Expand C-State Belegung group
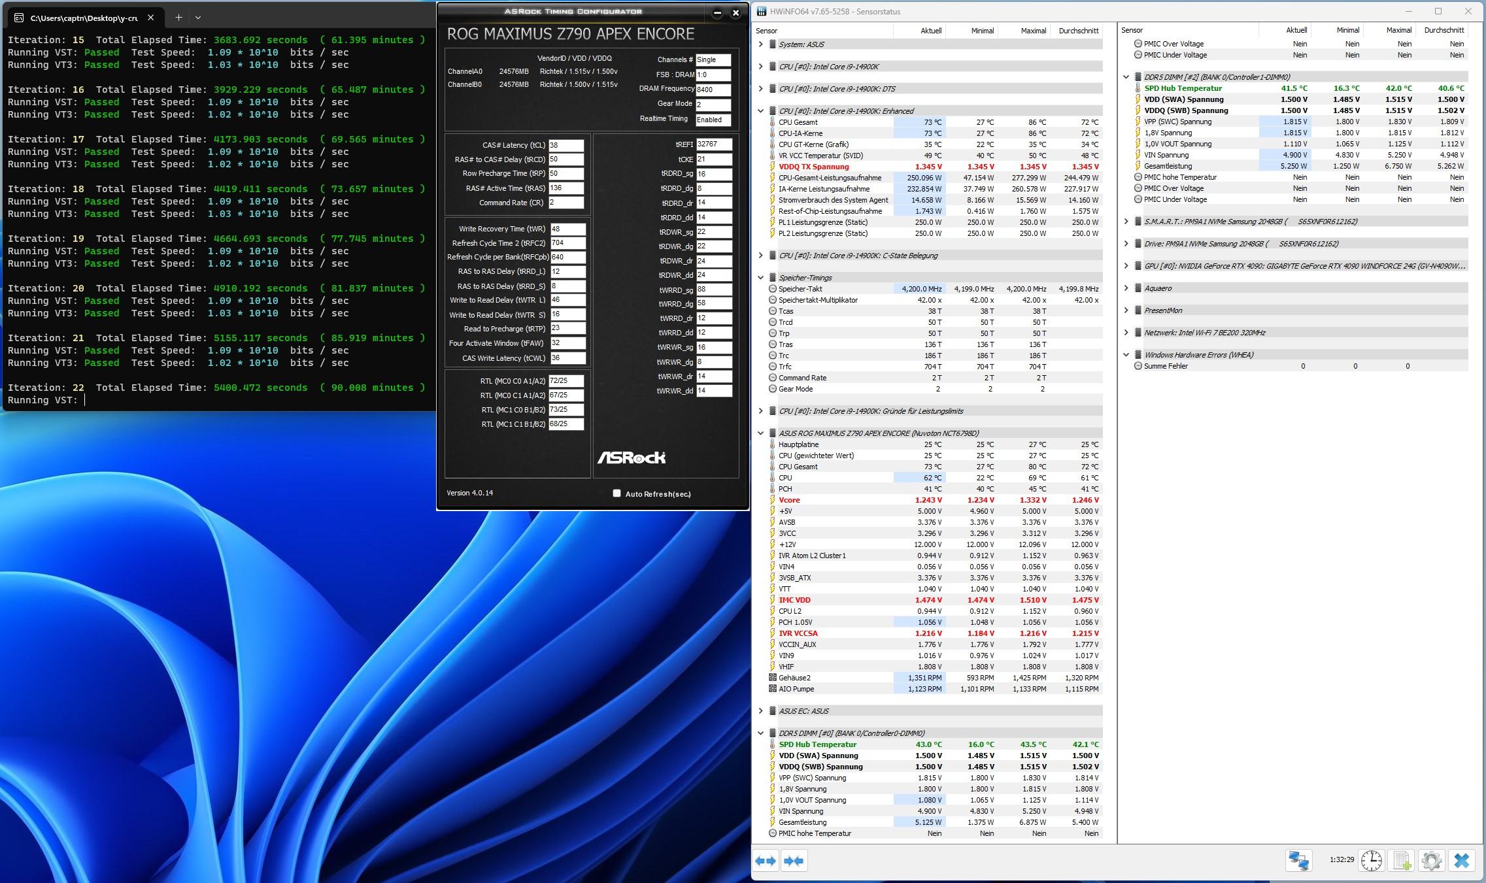 (760, 256)
